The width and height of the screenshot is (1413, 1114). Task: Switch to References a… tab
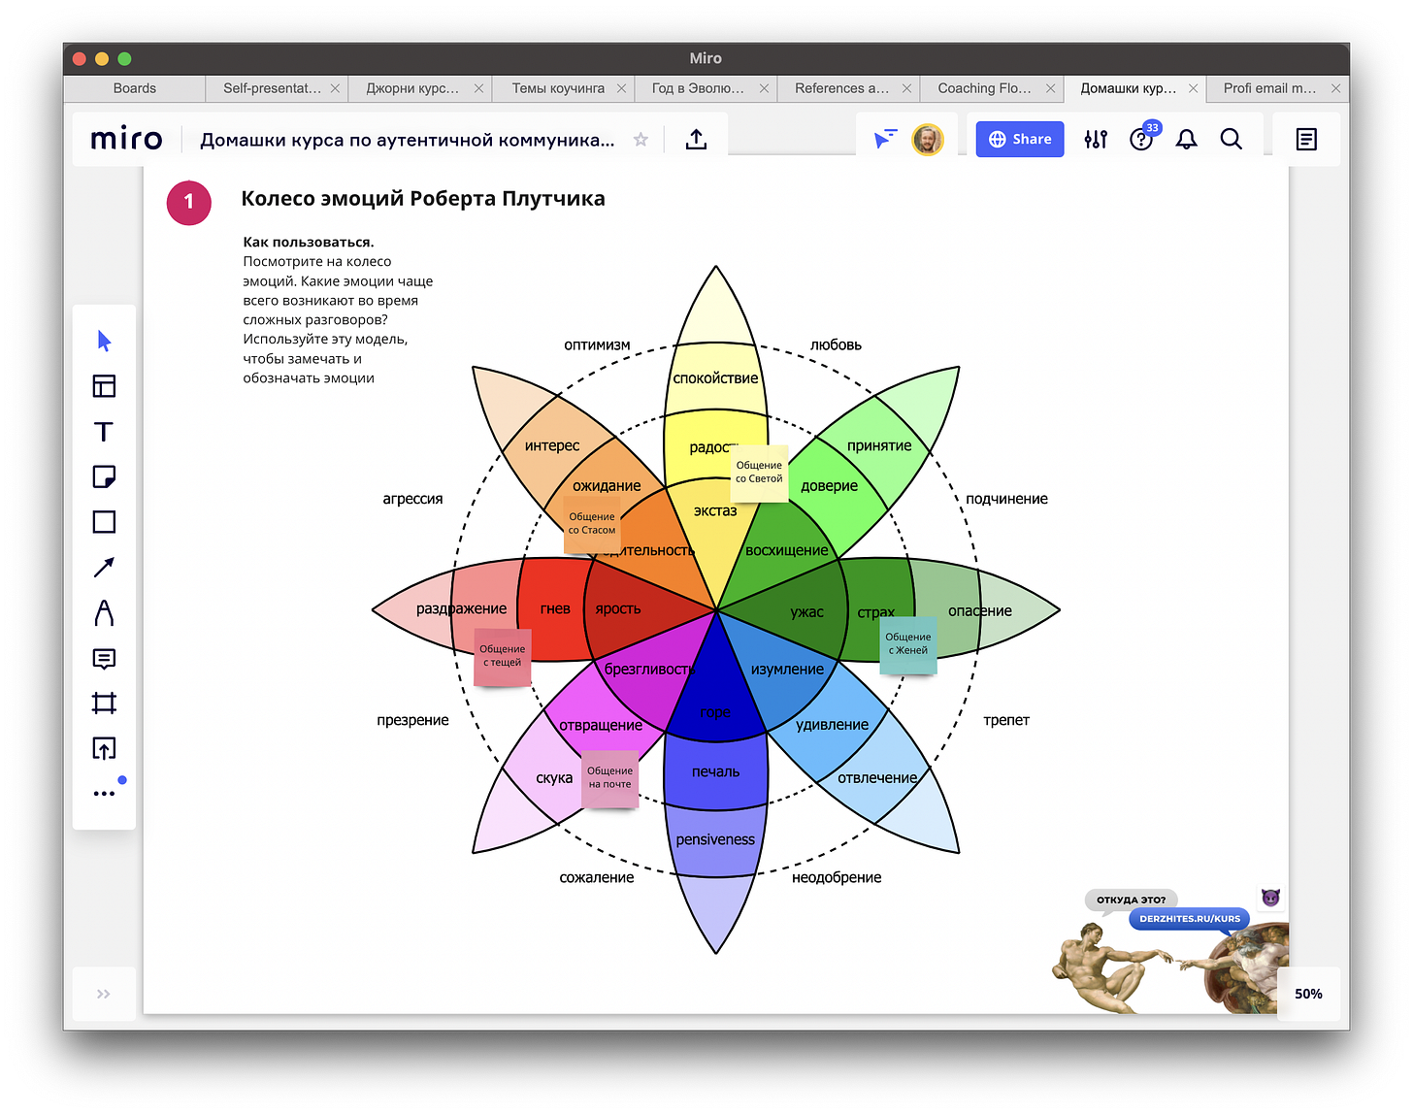tap(841, 88)
